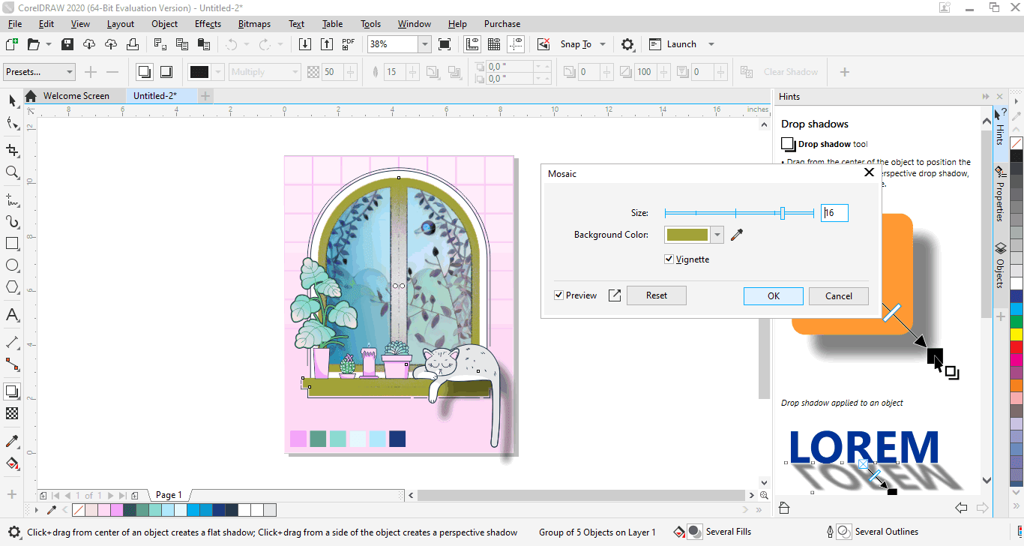
Task: Select the Drop Shadow tool
Action: point(12,391)
